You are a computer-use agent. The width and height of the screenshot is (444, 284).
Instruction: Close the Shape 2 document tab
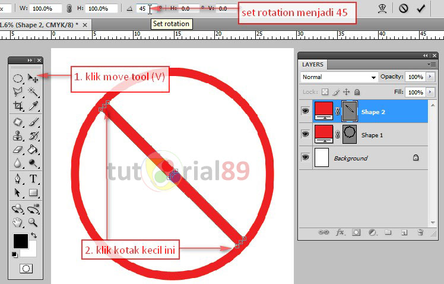click(x=85, y=25)
